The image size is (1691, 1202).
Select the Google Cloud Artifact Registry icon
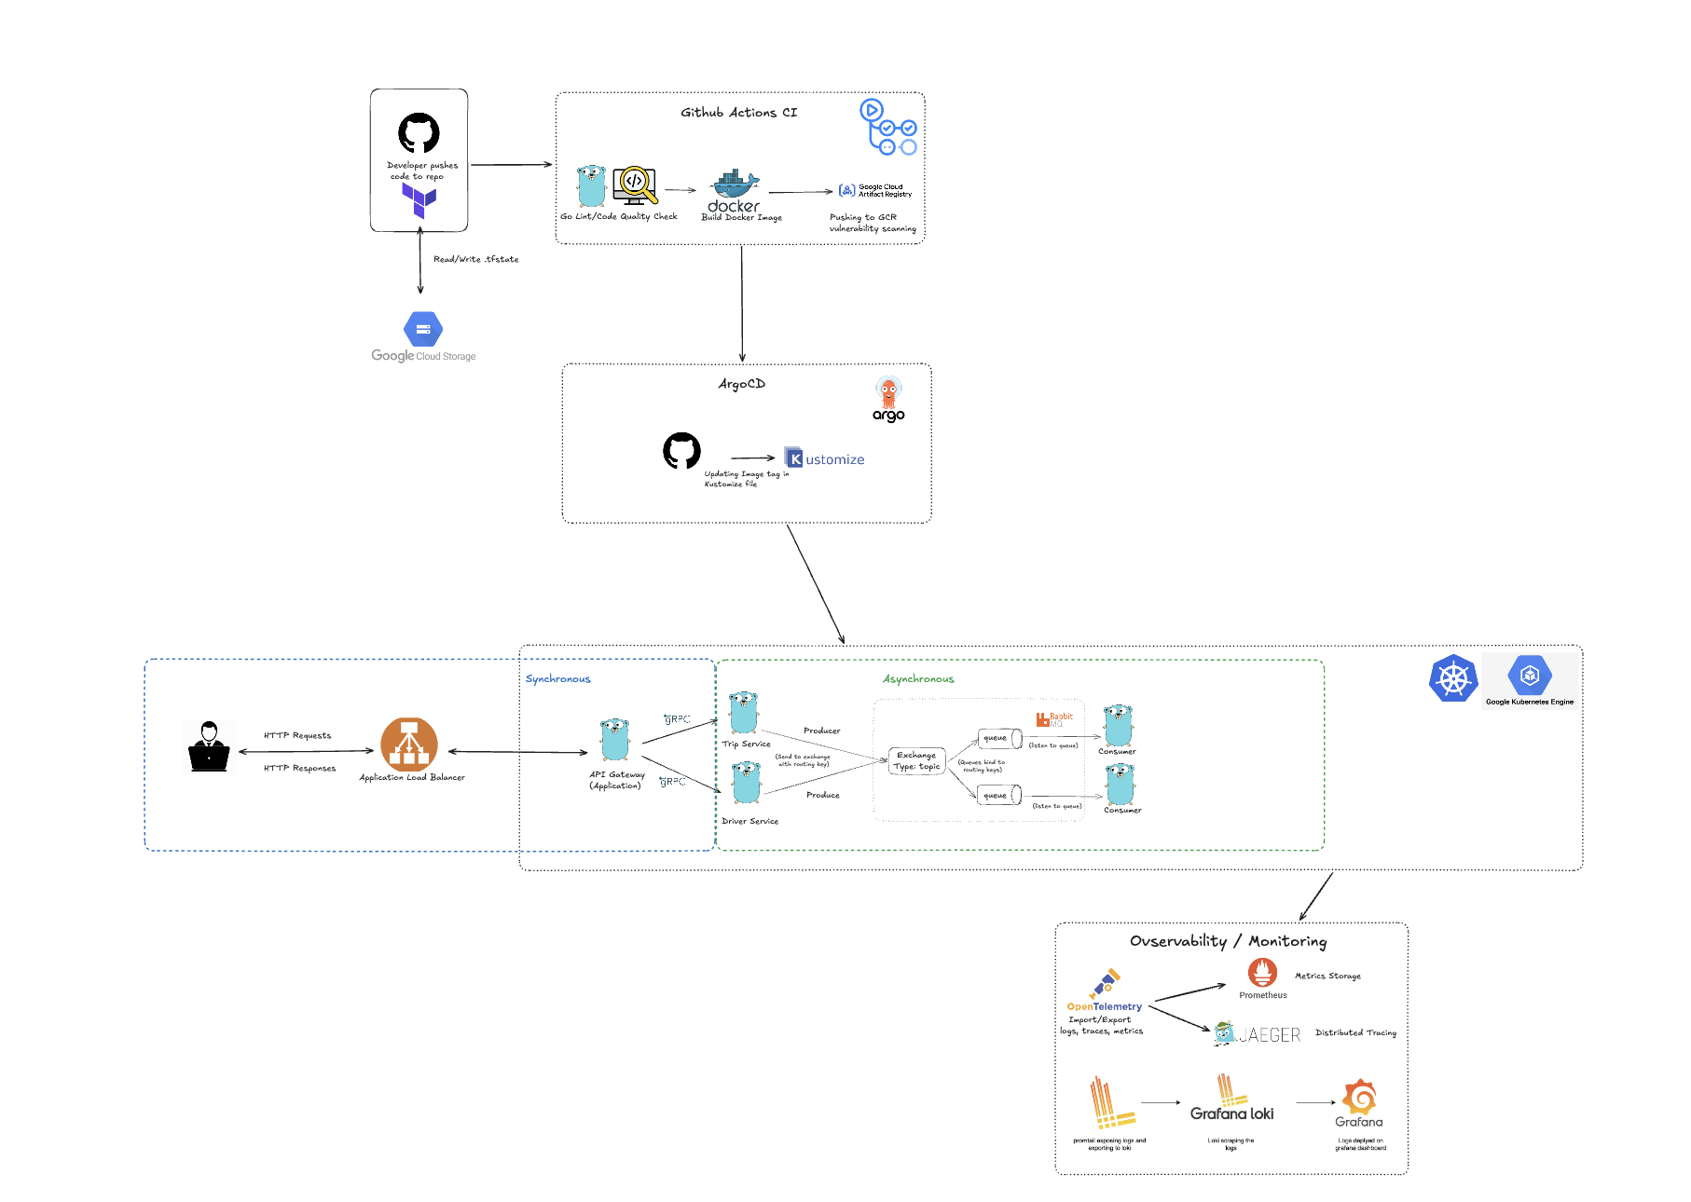pyautogui.click(x=846, y=190)
